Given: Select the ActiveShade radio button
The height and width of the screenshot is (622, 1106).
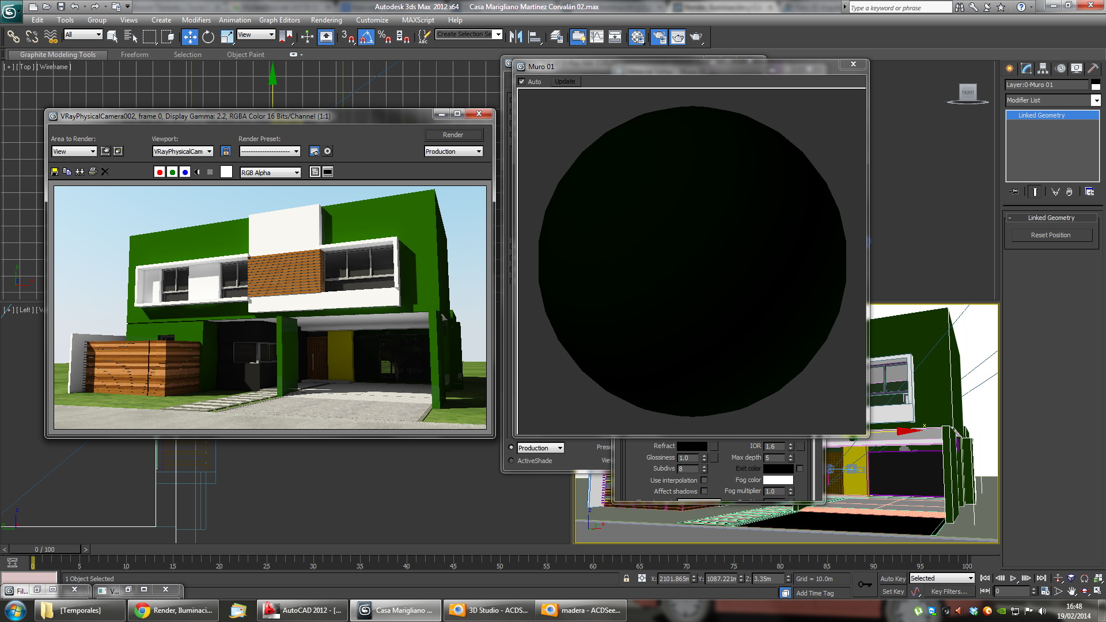Looking at the screenshot, I should [x=511, y=461].
